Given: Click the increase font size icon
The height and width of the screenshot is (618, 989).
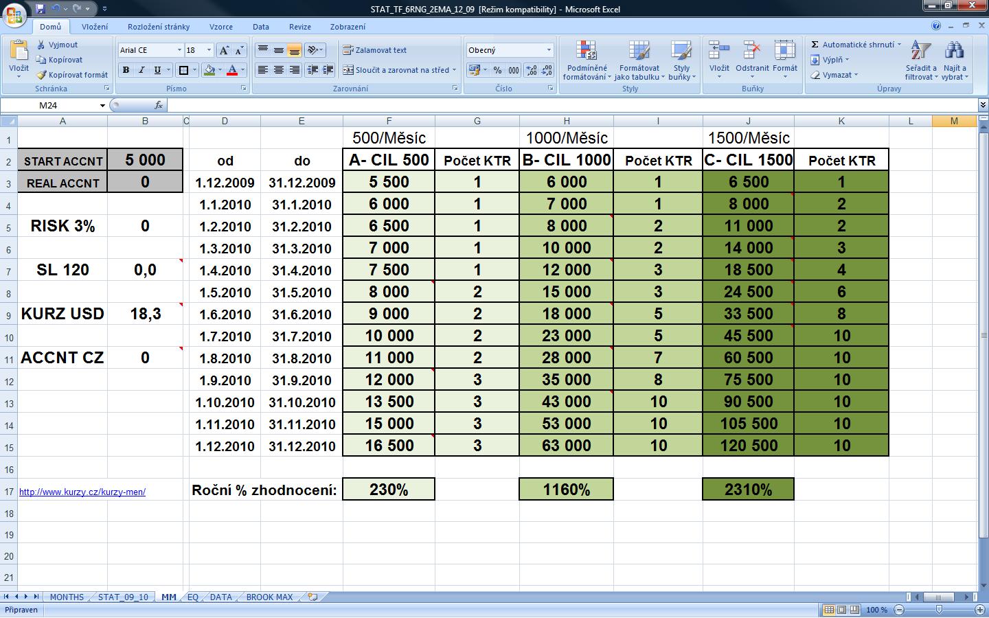Looking at the screenshot, I should pyautogui.click(x=224, y=50).
